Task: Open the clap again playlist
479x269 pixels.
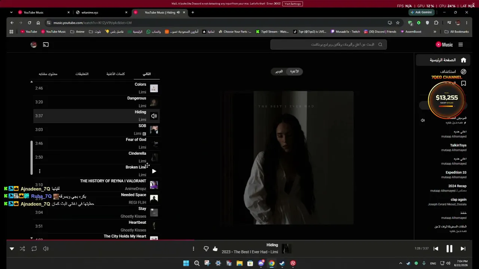Action: [447, 202]
